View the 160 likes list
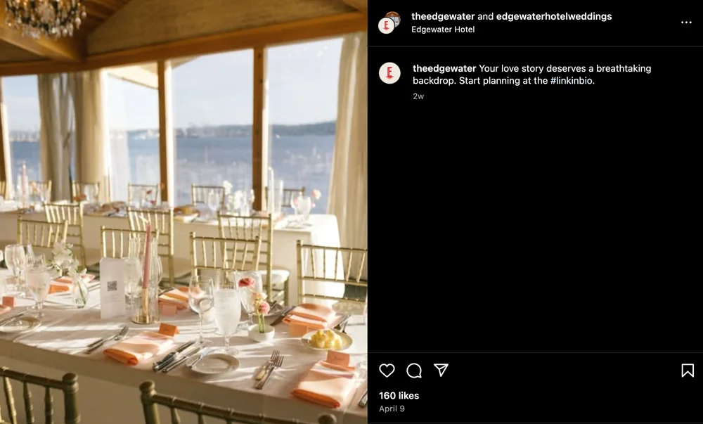The width and height of the screenshot is (703, 424). pos(399,396)
